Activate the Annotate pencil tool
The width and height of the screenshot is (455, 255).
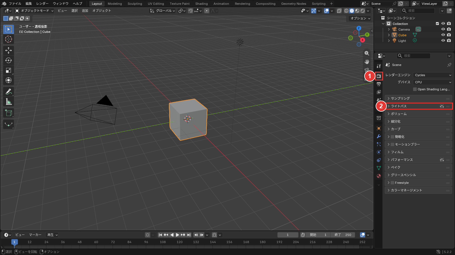9,92
